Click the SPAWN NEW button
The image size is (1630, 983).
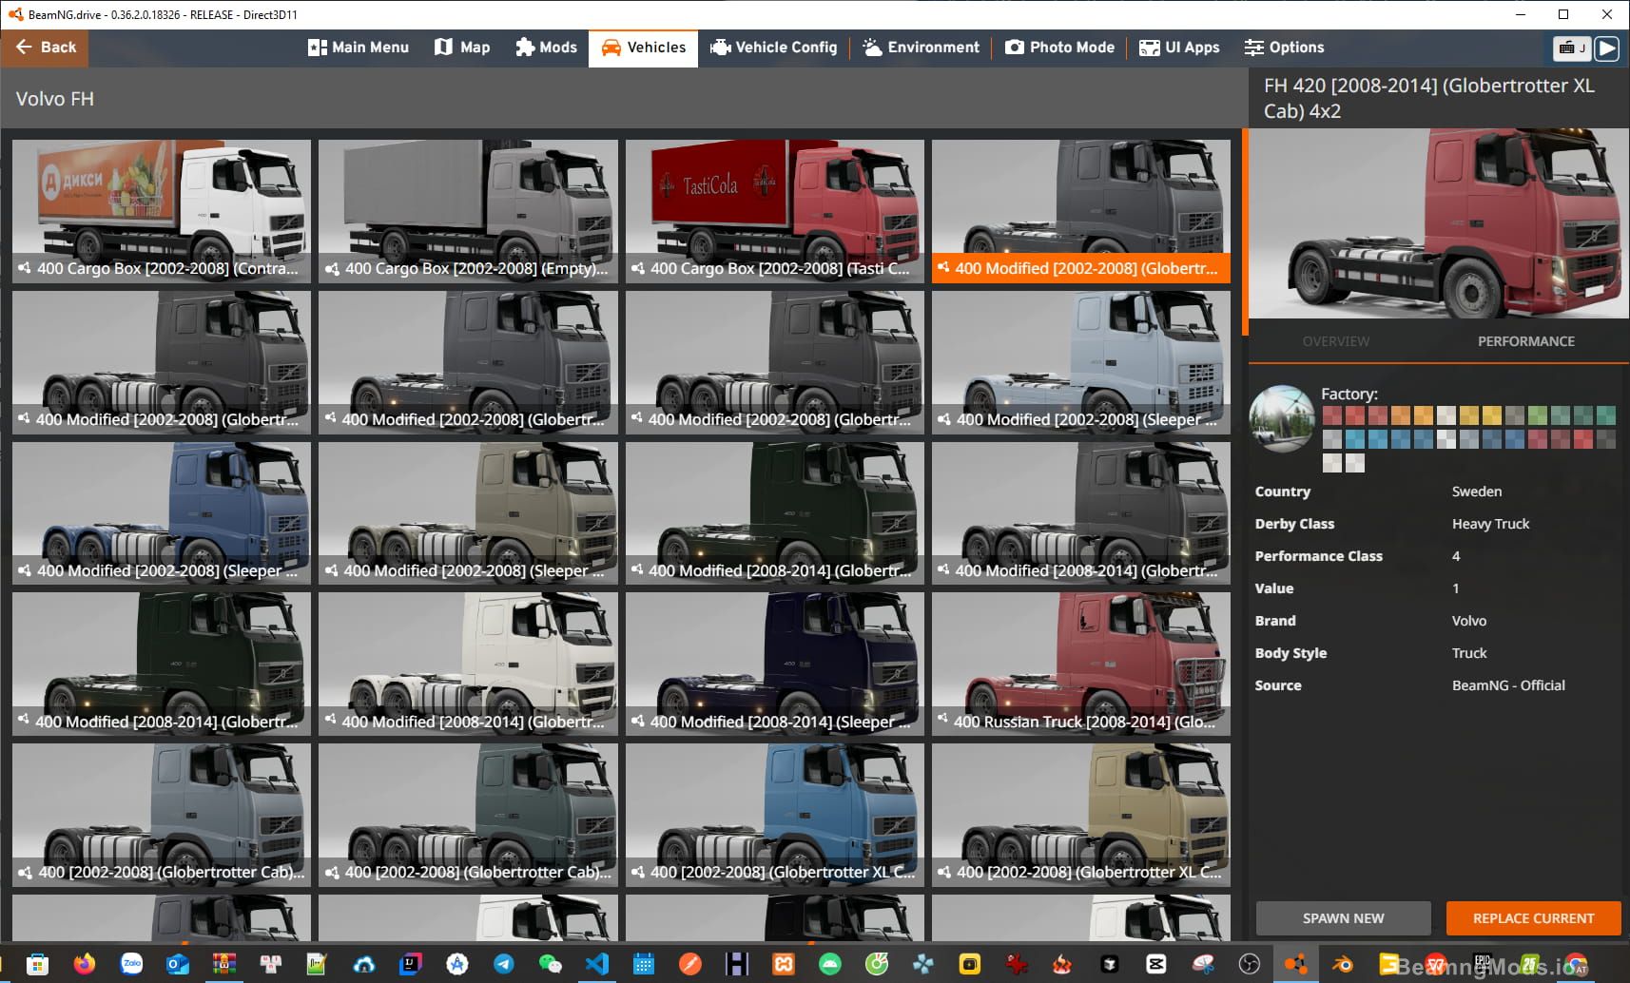pyautogui.click(x=1343, y=918)
